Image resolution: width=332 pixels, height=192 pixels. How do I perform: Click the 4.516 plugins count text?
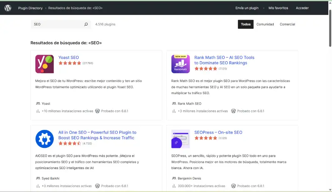point(105,25)
